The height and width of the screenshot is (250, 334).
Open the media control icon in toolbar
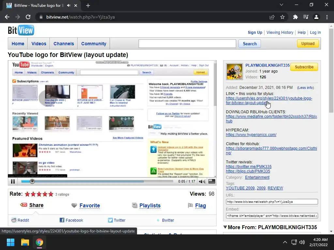click(306, 17)
